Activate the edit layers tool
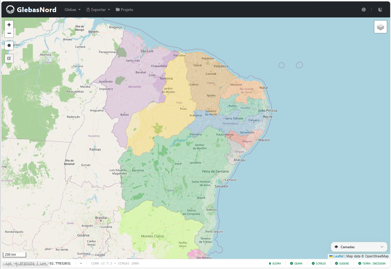This screenshot has width=391, height=269. click(x=9, y=58)
